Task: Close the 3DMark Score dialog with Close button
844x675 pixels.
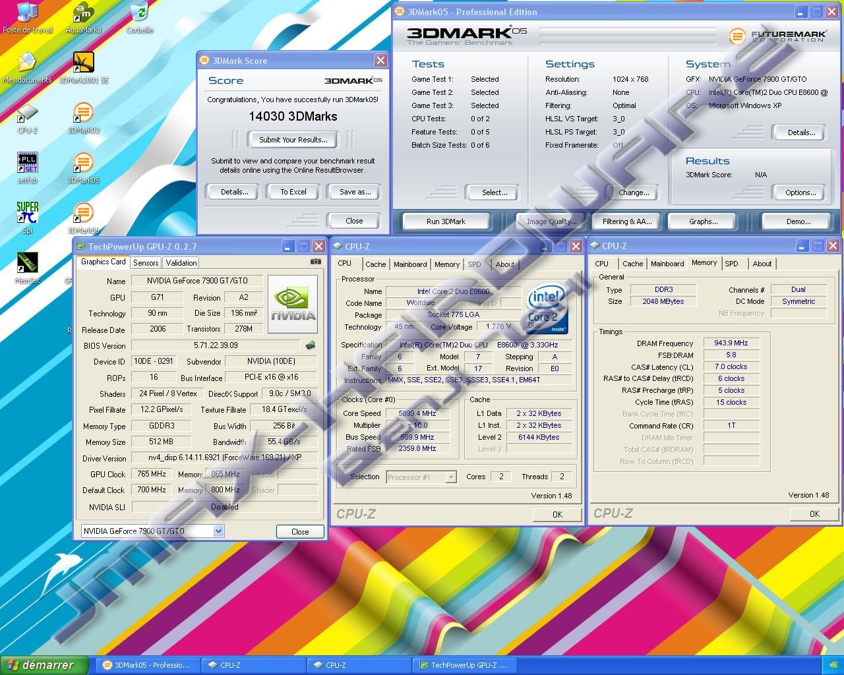Action: pyautogui.click(x=354, y=221)
